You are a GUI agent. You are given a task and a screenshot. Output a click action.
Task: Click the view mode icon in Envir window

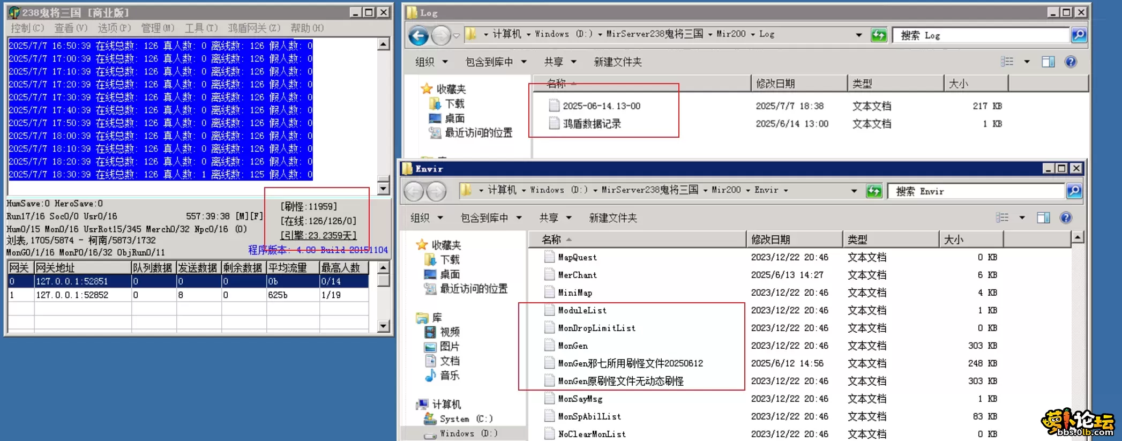(1002, 218)
